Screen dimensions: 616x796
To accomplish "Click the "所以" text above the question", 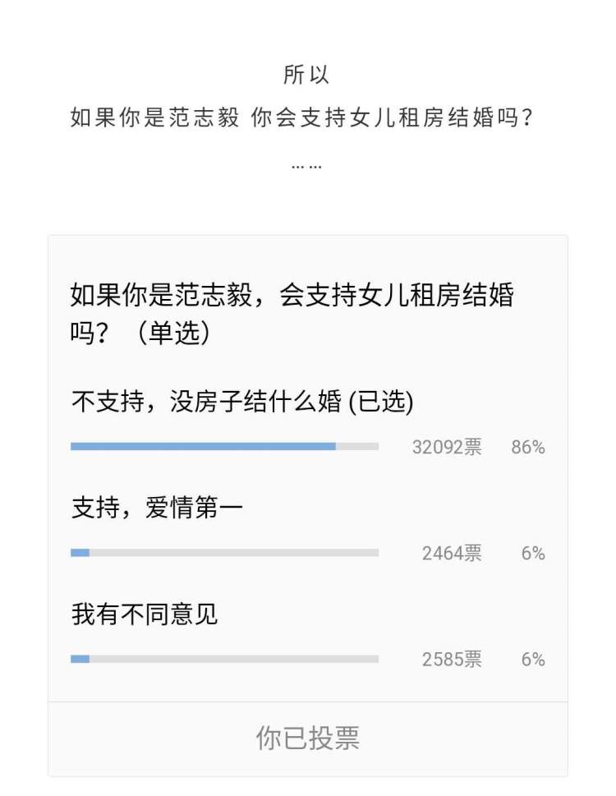I will (x=306, y=75).
